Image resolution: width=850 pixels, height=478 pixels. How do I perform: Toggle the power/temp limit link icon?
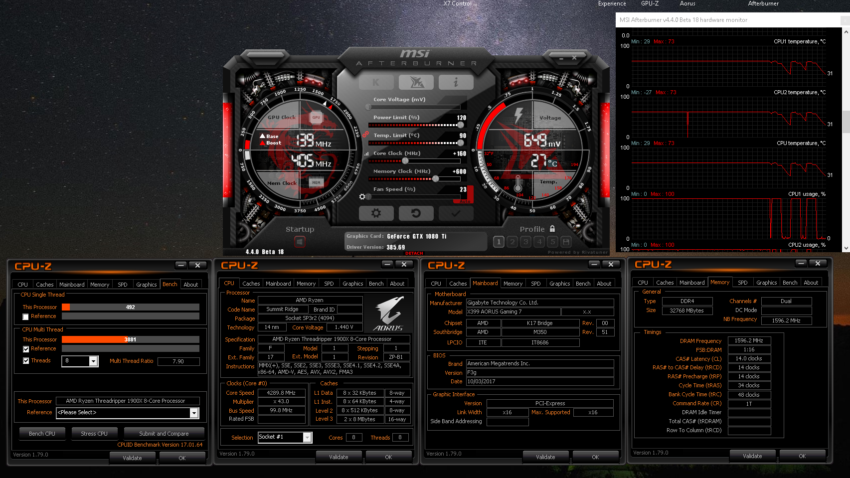click(x=365, y=135)
